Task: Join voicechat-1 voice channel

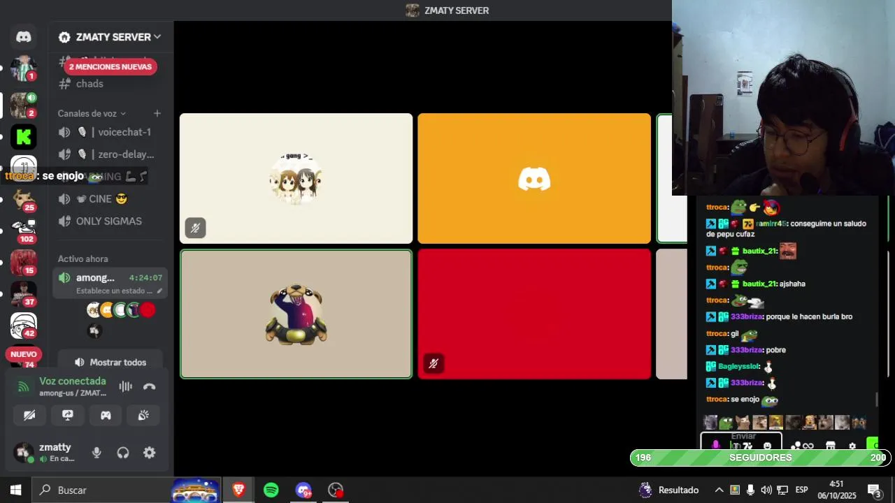Action: pyautogui.click(x=110, y=132)
